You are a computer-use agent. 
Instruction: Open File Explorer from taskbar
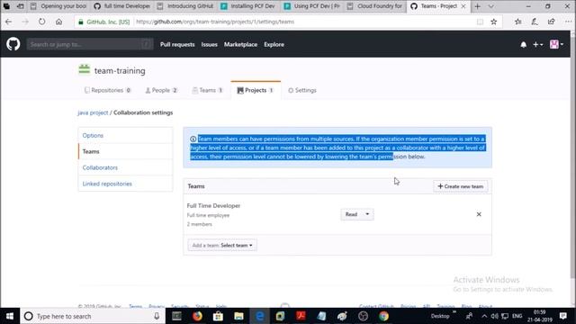tap(238, 316)
